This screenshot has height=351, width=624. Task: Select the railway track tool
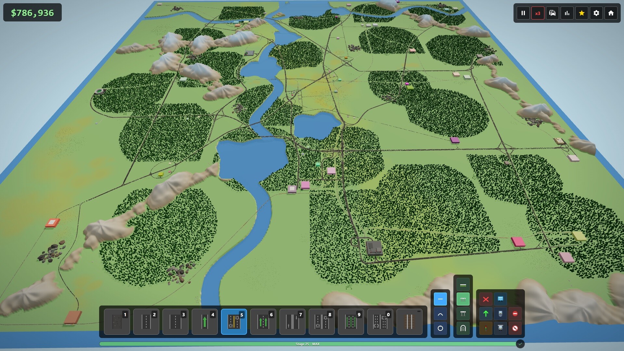[x=409, y=322]
